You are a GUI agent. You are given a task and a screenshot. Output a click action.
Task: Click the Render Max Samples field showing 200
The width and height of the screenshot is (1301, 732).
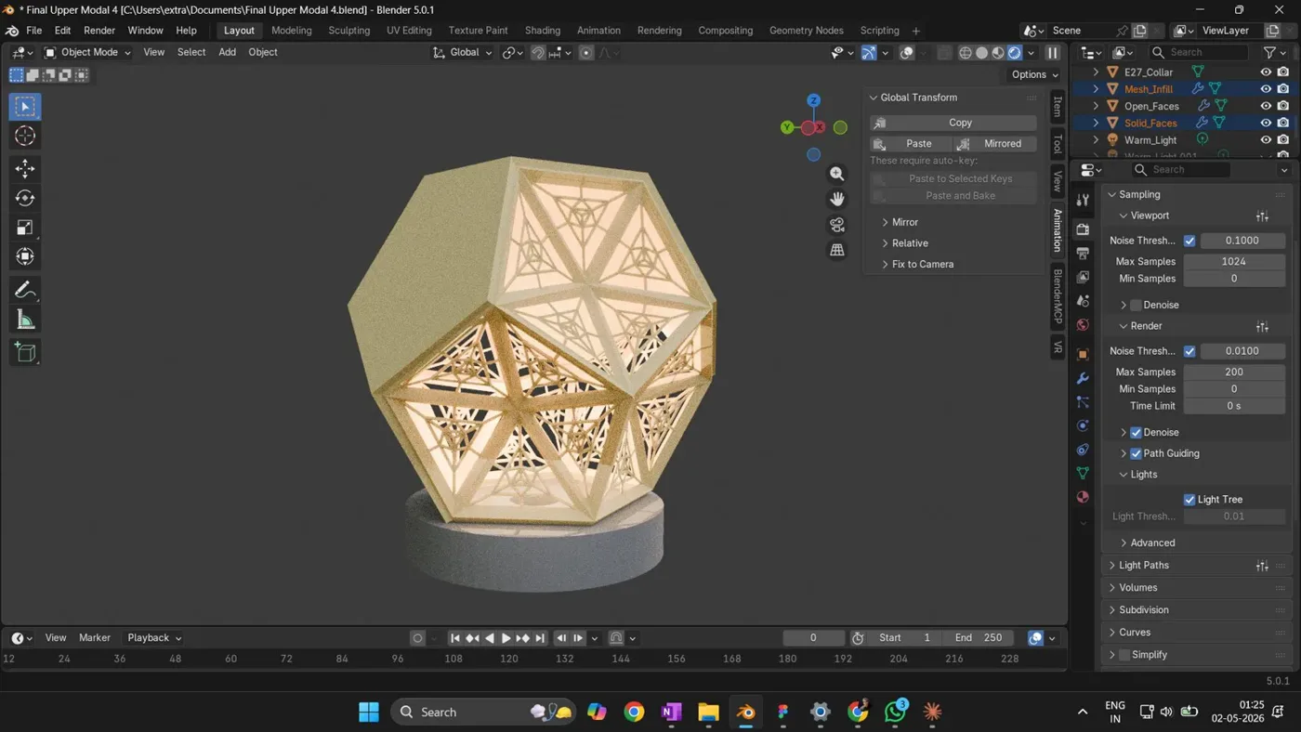click(x=1234, y=372)
